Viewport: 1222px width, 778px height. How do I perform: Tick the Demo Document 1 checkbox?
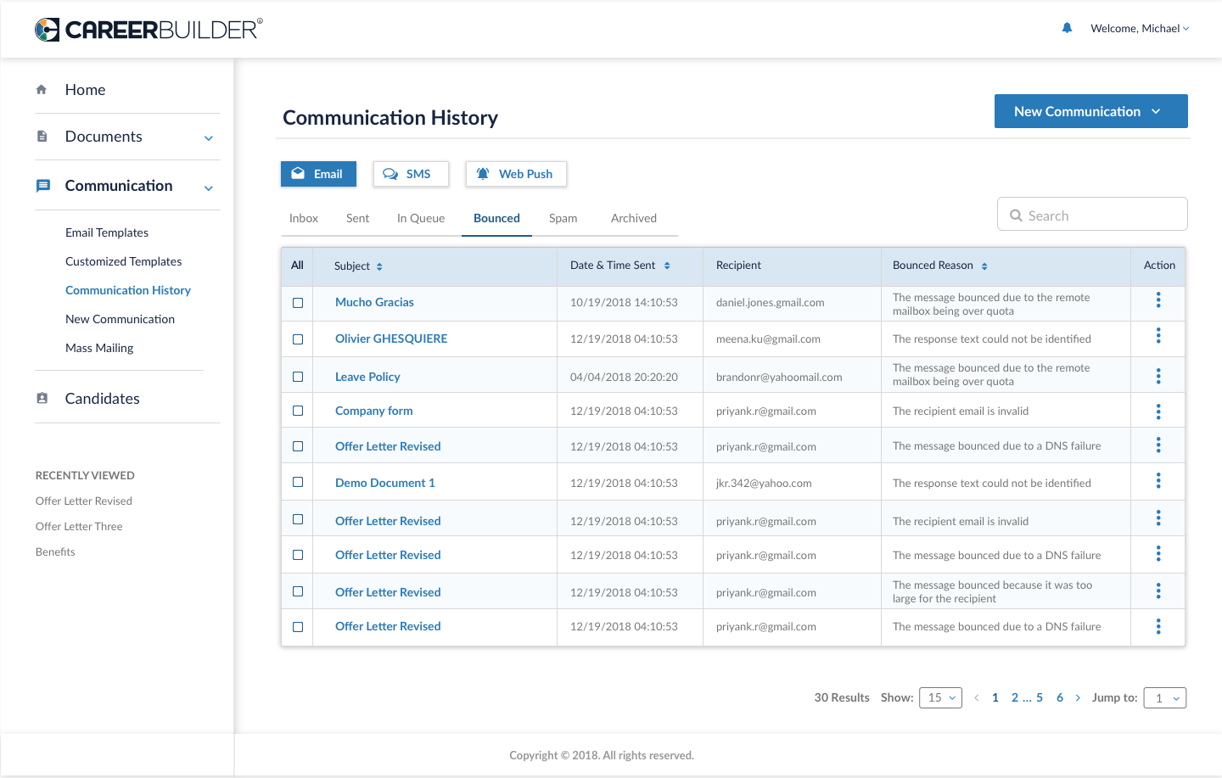coord(298,482)
